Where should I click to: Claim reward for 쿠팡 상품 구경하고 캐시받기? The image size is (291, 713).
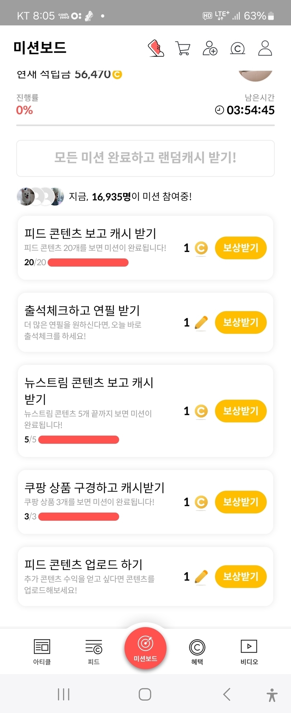pyautogui.click(x=241, y=502)
